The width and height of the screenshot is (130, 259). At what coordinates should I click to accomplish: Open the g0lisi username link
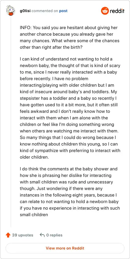(25, 11)
